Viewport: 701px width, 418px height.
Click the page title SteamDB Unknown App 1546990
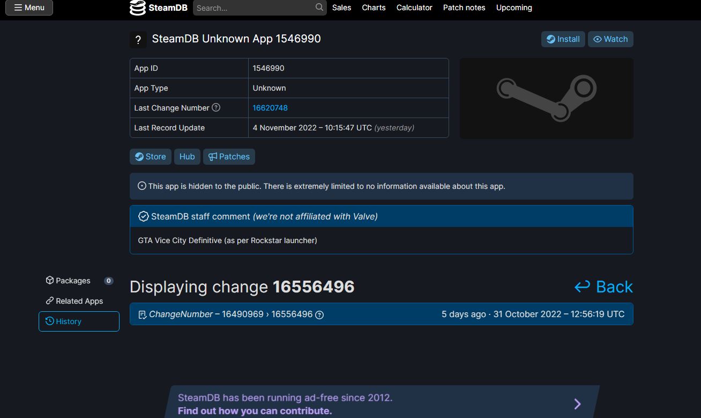tap(236, 39)
